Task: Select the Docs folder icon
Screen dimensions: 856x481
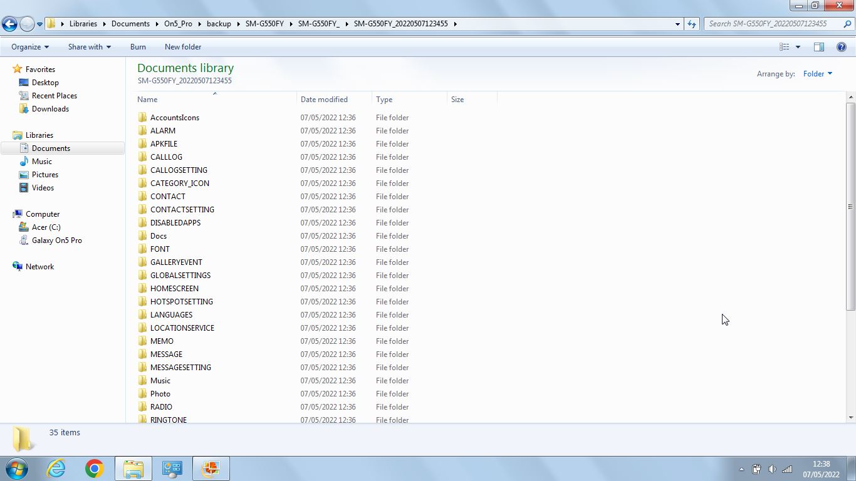Action: (142, 236)
